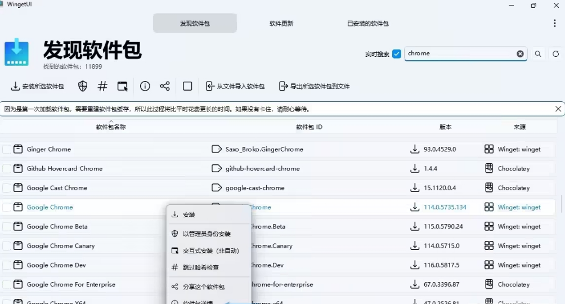This screenshot has width=565, height=304.
Task: Check the Google Chrome Beta checkbox
Action: tap(7, 226)
